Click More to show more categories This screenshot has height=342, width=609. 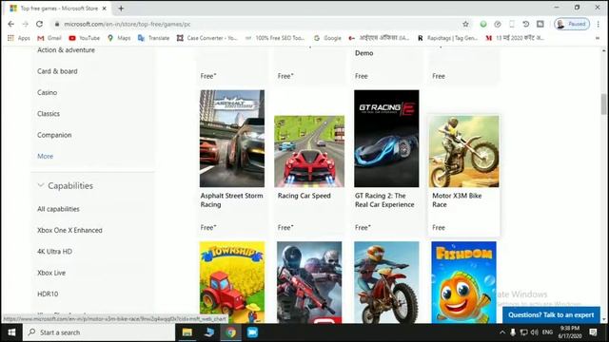[x=45, y=156]
